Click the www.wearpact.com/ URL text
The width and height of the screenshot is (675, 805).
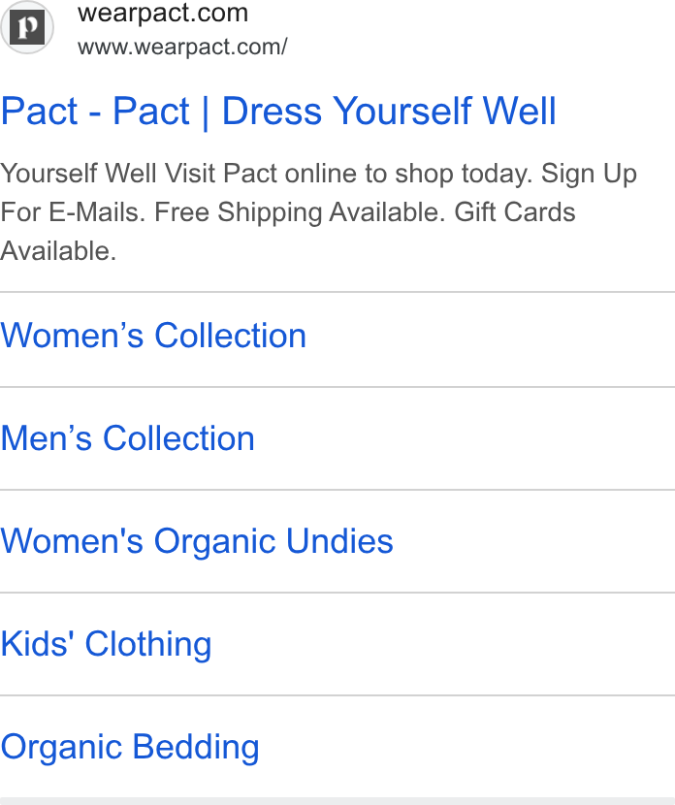click(x=182, y=47)
